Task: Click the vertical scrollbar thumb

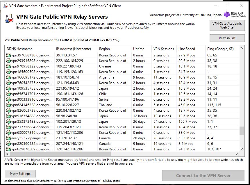Action: [242, 131]
